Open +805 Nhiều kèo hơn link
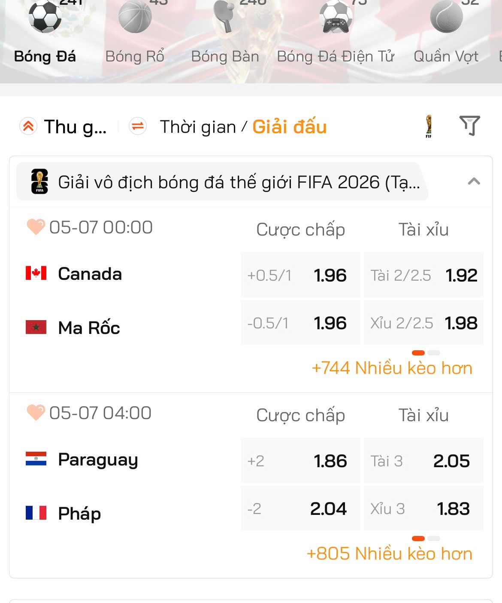The image size is (502, 603). point(389,554)
